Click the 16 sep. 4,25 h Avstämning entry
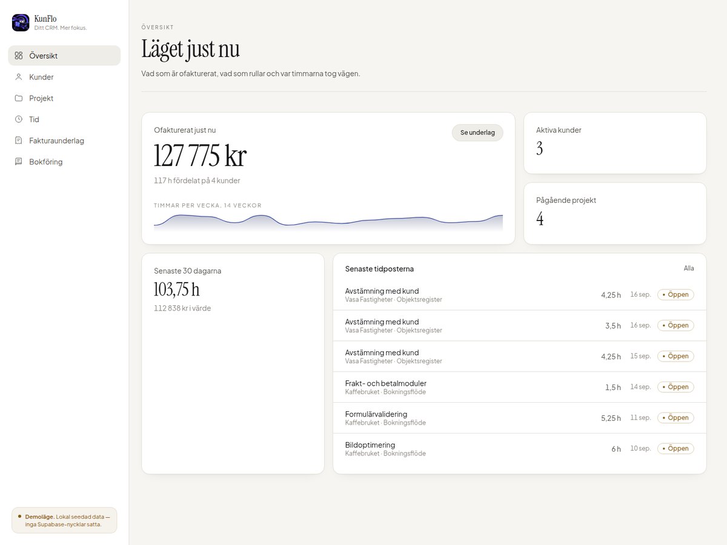The height and width of the screenshot is (545, 727). pos(520,295)
